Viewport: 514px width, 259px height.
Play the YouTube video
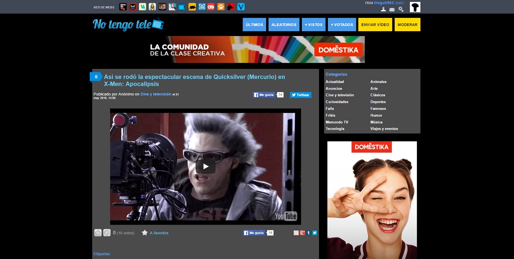(x=206, y=167)
